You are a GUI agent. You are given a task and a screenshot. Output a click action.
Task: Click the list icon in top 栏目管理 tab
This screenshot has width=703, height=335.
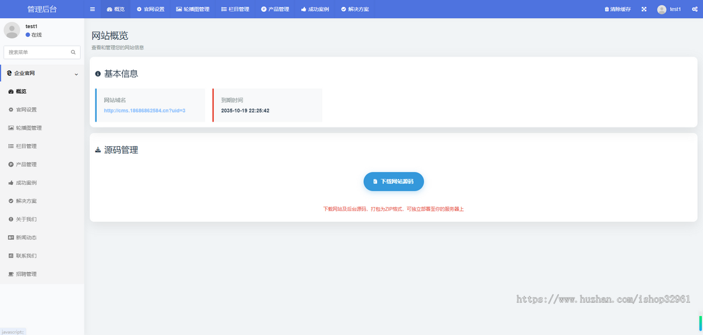(224, 9)
